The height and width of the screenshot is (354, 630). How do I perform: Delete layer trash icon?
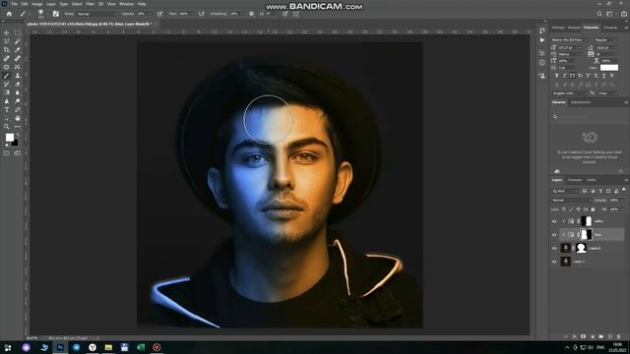click(x=619, y=336)
